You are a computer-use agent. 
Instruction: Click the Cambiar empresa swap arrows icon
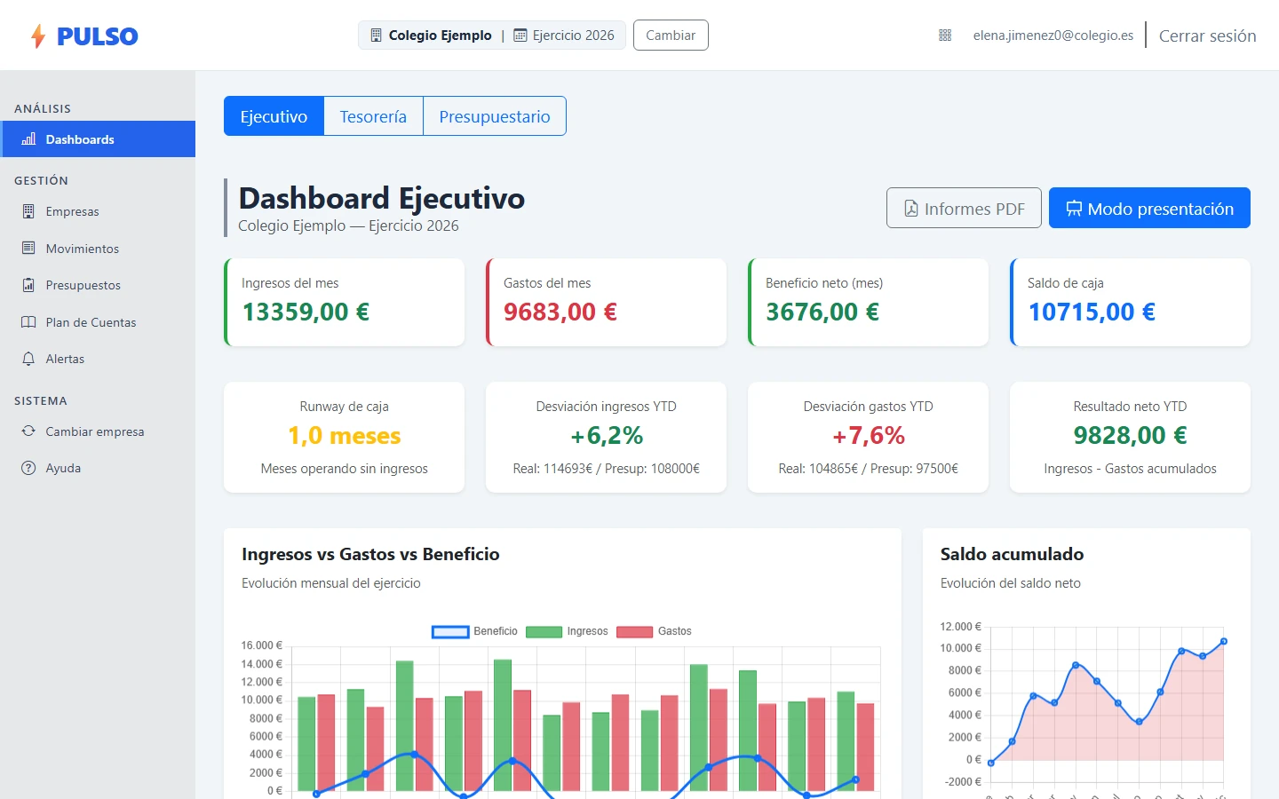coord(28,431)
